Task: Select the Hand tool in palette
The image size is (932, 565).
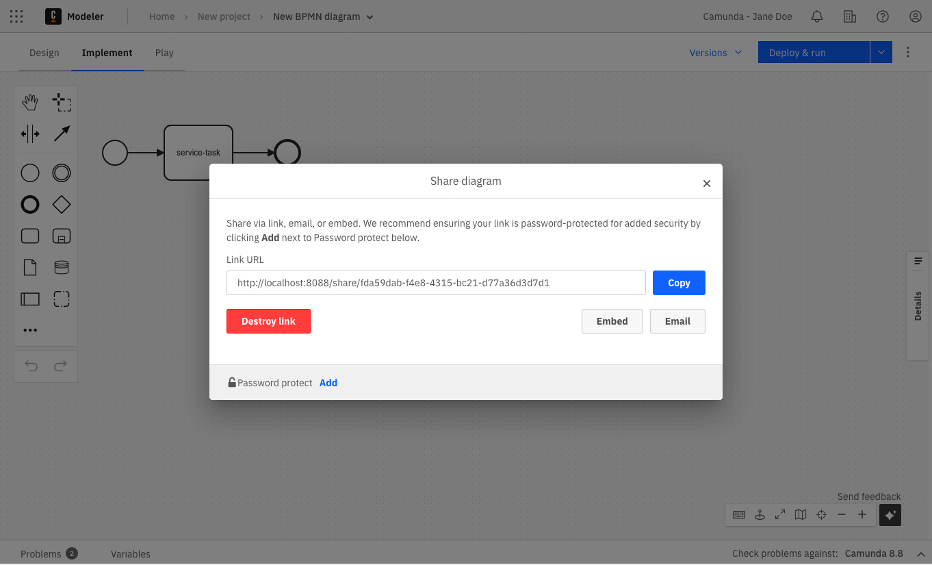Action: click(x=30, y=103)
